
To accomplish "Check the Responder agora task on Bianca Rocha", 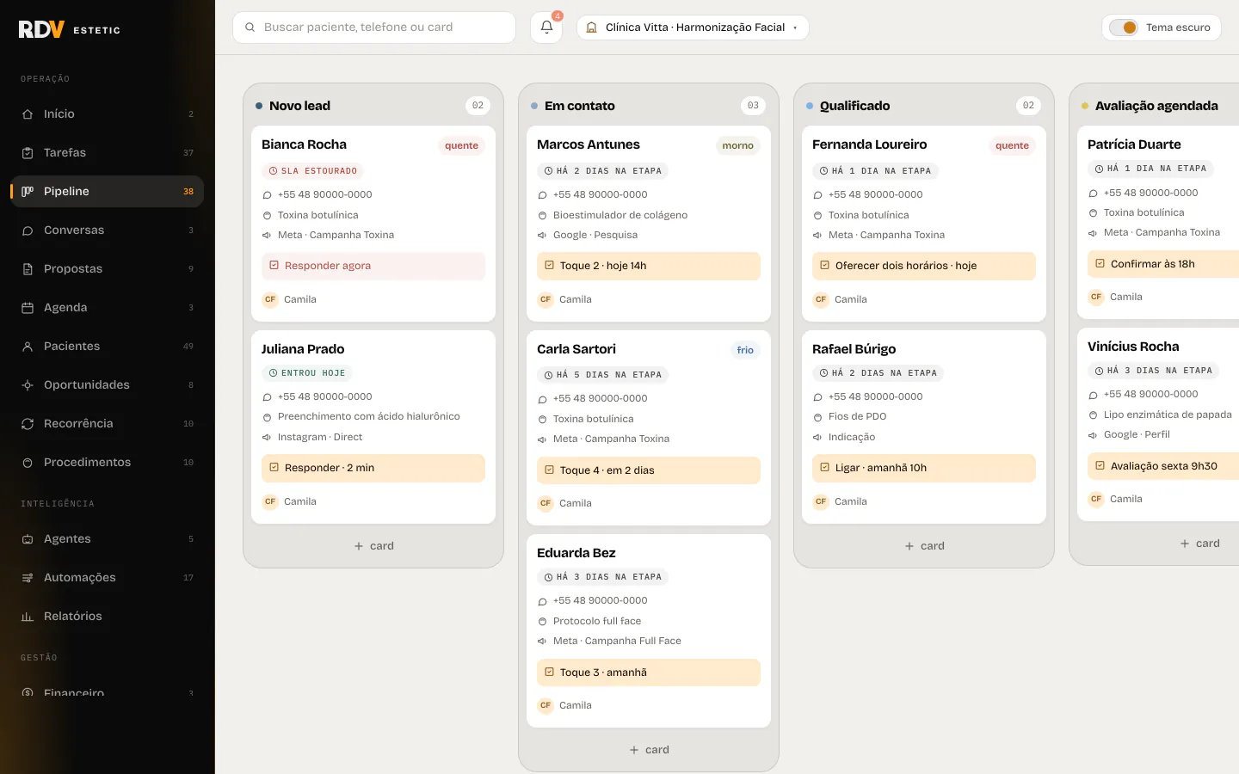I will 274,266.
